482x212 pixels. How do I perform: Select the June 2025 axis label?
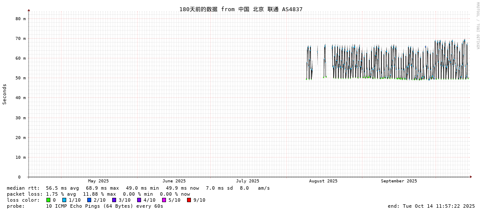click(174, 181)
